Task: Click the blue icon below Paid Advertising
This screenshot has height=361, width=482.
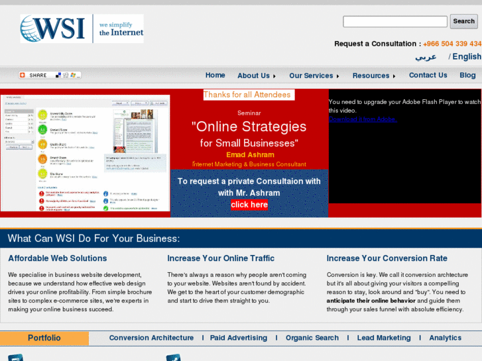Action: tap(173, 358)
